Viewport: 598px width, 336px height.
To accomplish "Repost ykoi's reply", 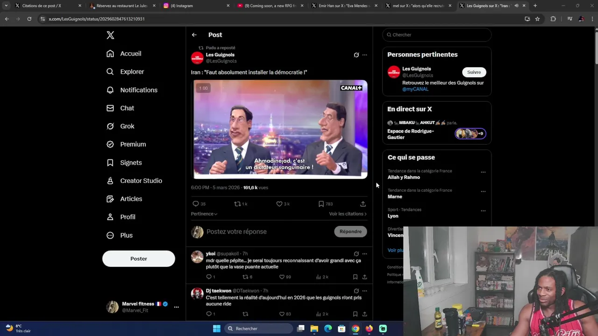I will (x=247, y=277).
